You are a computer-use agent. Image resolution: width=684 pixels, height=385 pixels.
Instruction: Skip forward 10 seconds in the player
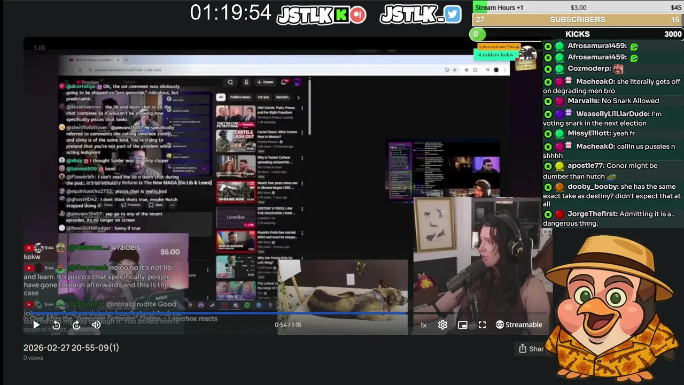[x=76, y=325]
